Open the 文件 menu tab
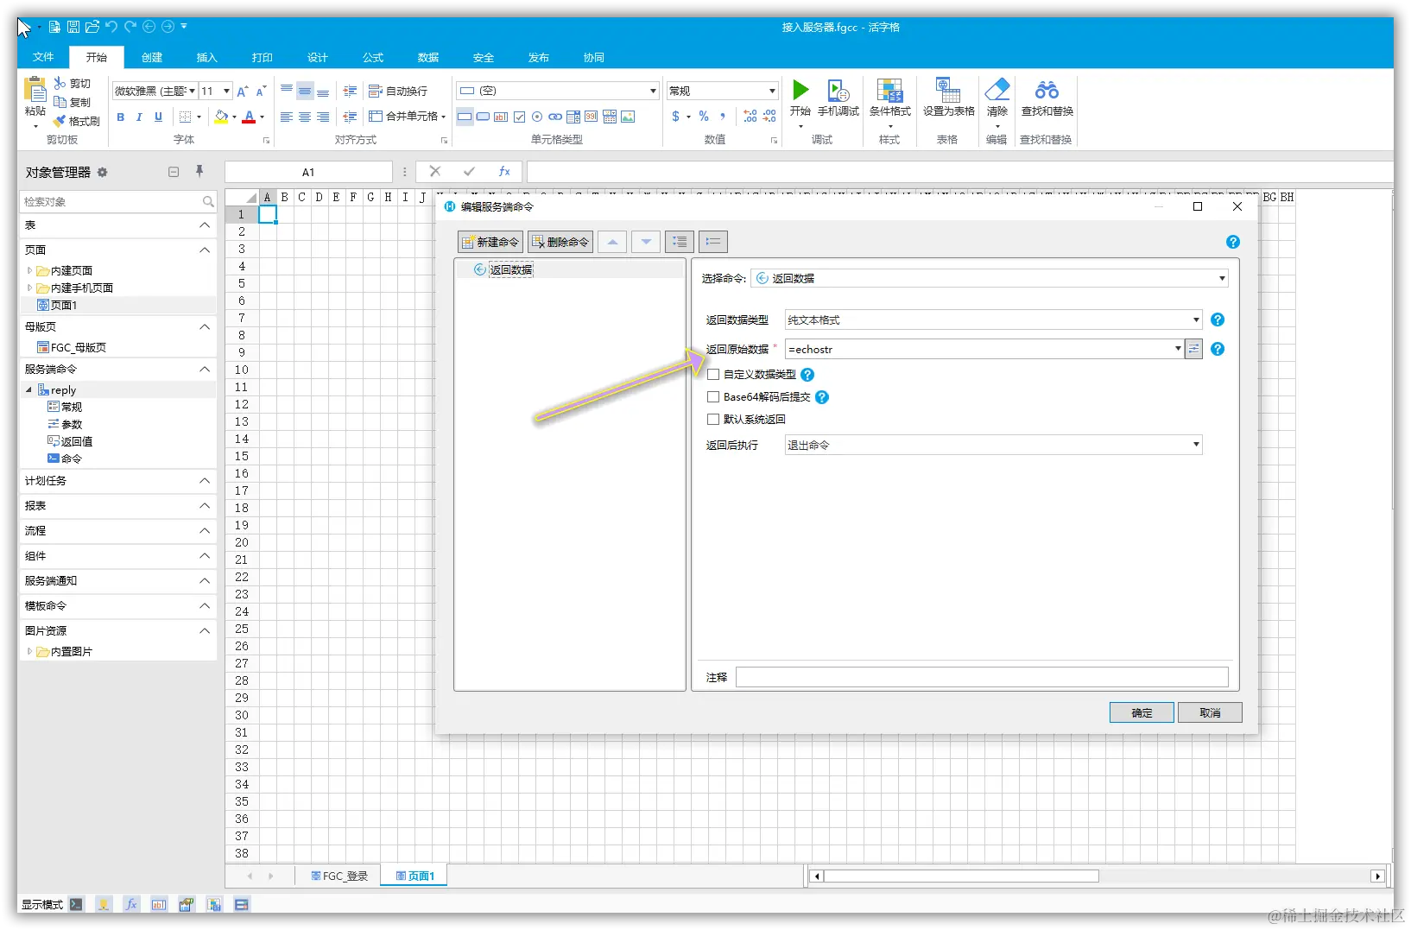This screenshot has width=1411, height=930. pos(43,57)
